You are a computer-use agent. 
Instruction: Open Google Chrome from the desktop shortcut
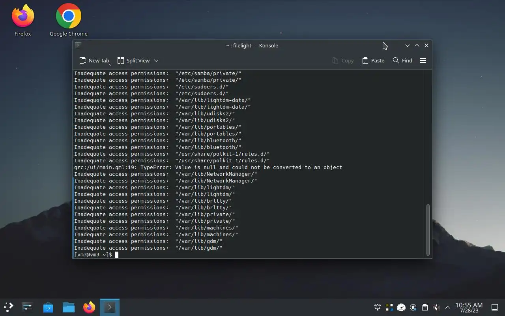pyautogui.click(x=68, y=20)
